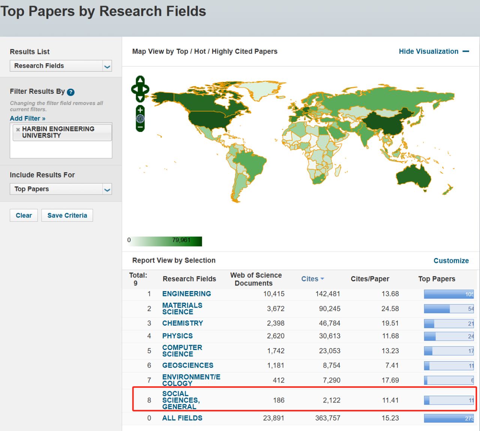480x431 pixels.
Task: Click the Add Filter link
Action: coord(27,119)
